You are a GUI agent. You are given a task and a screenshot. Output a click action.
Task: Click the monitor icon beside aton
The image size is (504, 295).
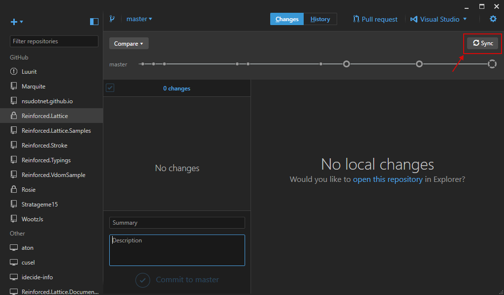click(14, 247)
